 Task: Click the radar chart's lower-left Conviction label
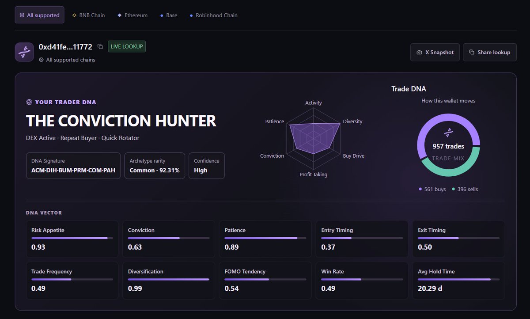tap(272, 156)
